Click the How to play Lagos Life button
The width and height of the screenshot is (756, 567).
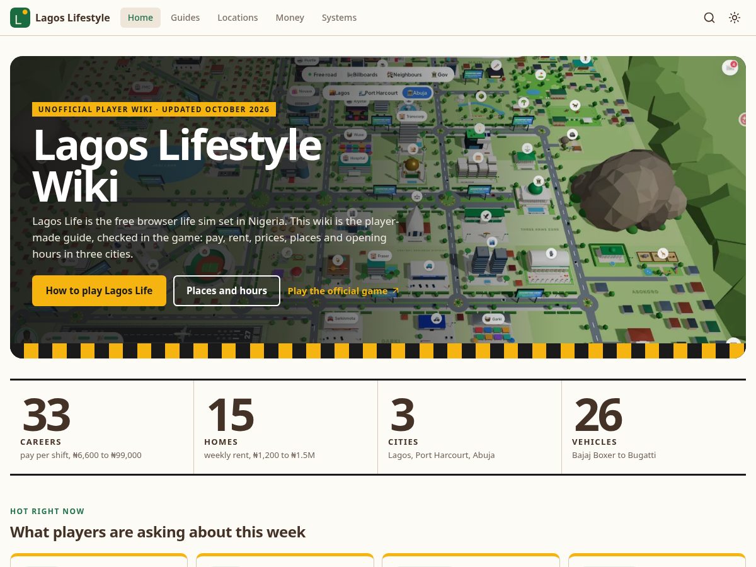click(x=99, y=290)
